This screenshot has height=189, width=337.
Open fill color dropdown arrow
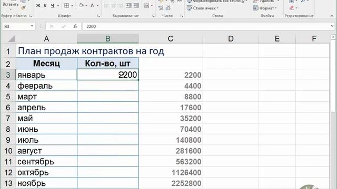coord(86,6)
